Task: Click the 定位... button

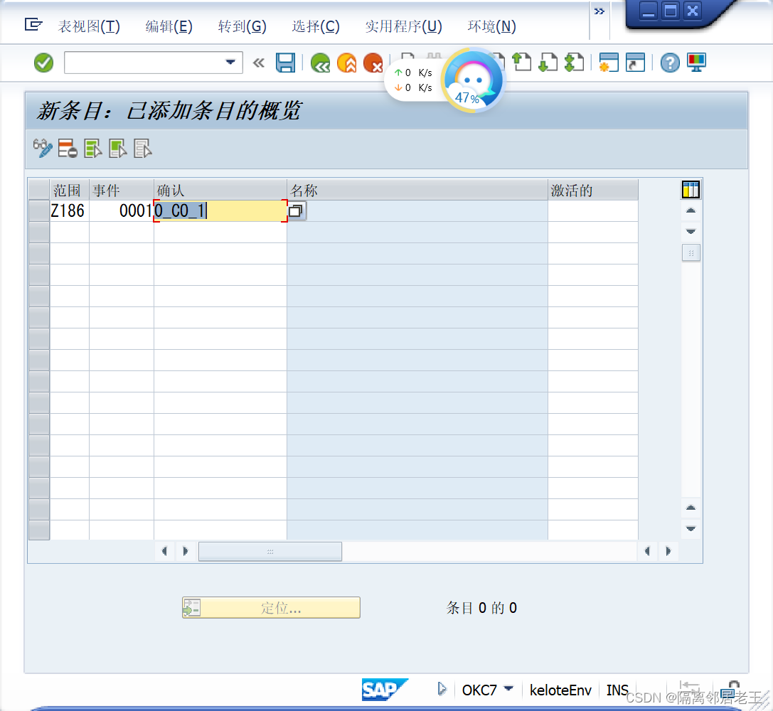Action: coord(270,607)
